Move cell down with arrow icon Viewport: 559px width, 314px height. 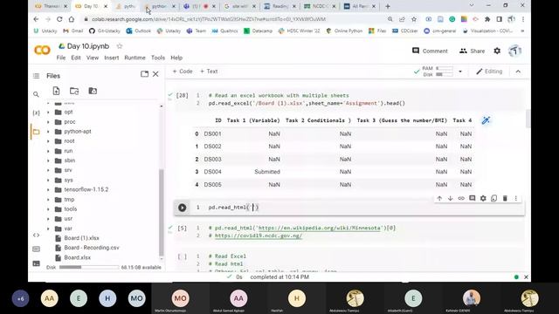(x=451, y=198)
